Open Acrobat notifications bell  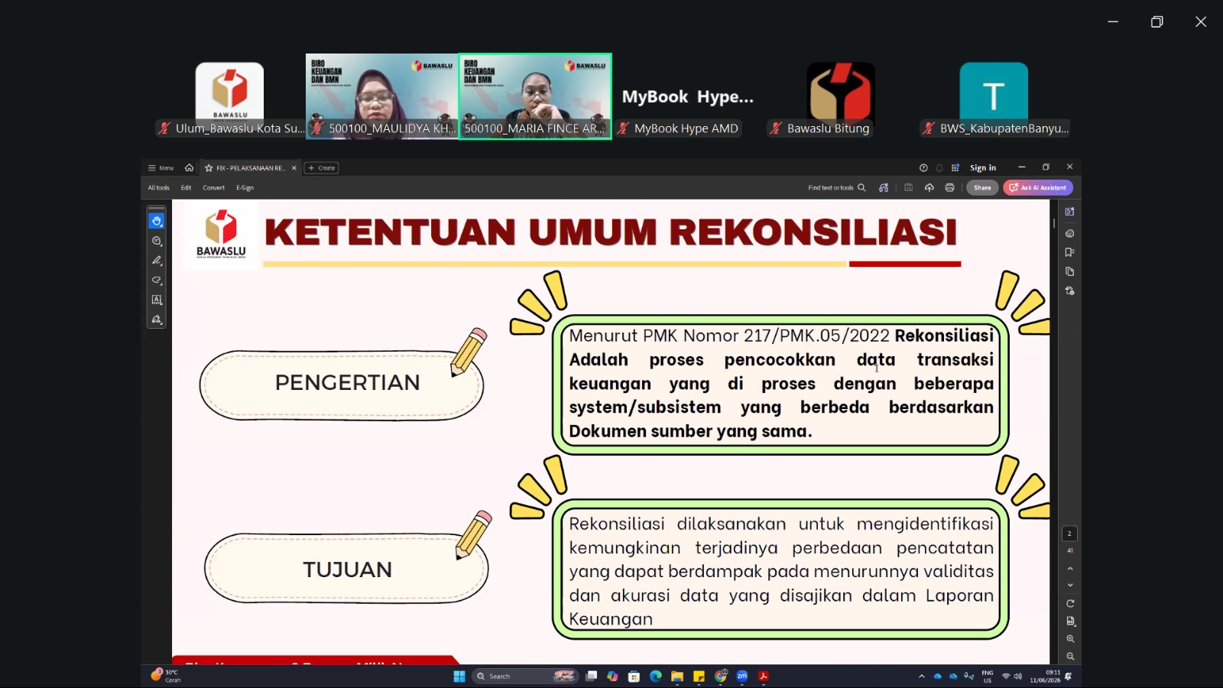coord(939,167)
